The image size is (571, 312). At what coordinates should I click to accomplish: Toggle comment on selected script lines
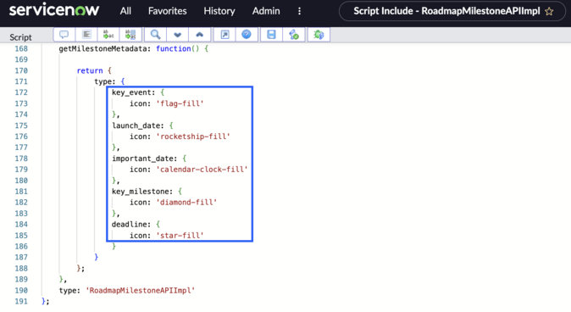coord(64,35)
